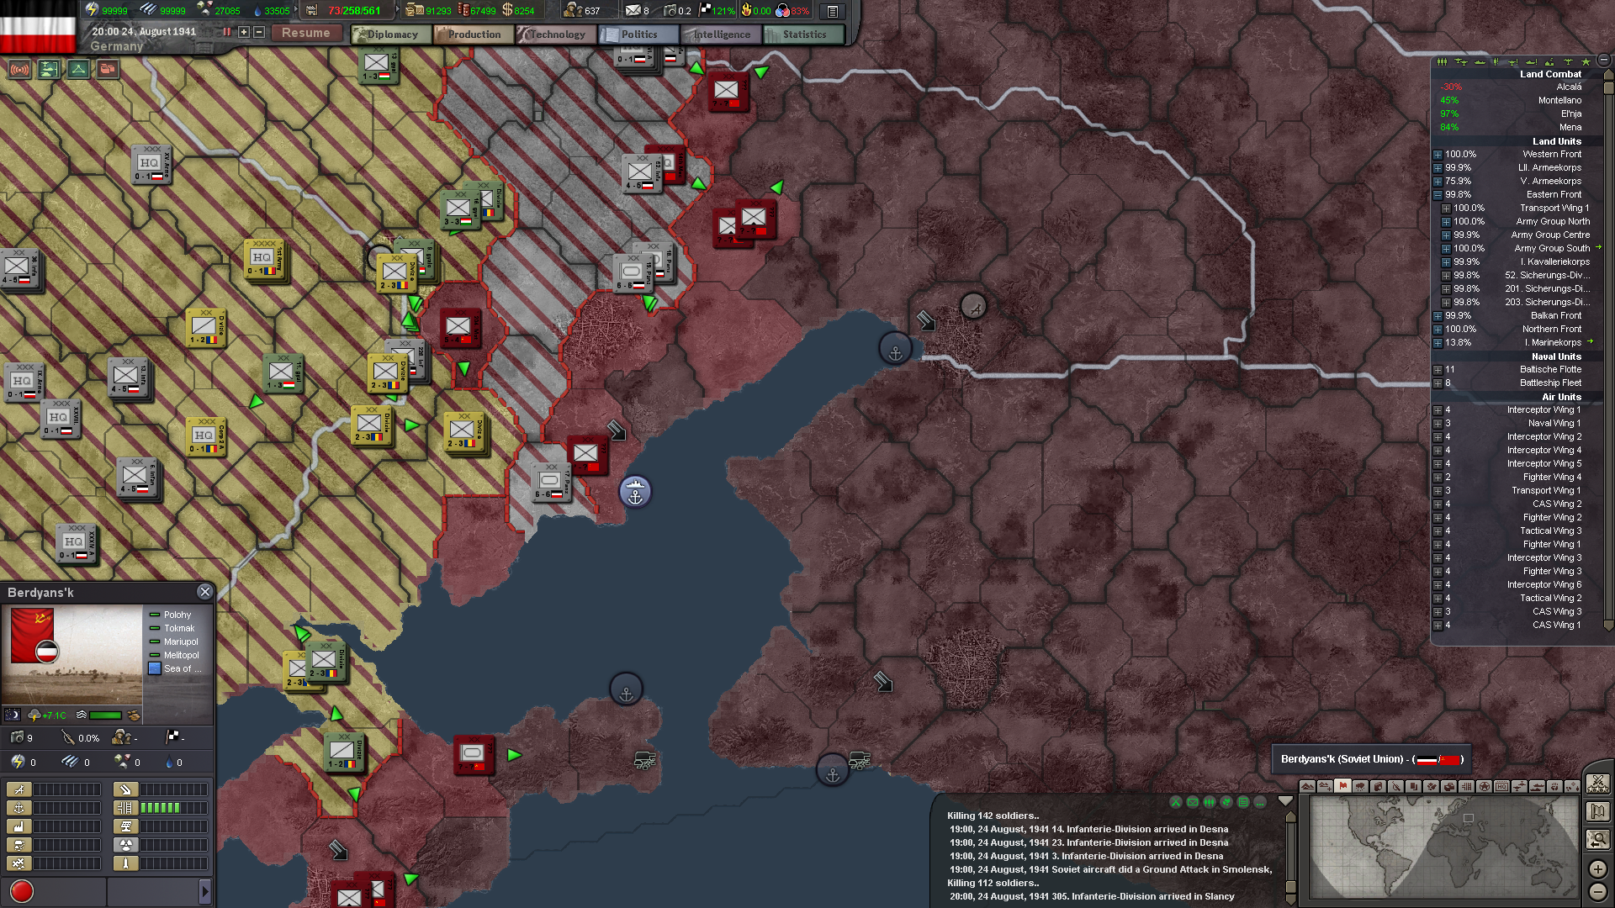Go to neighboring province Mariupol
1615x908 pixels.
tap(181, 642)
